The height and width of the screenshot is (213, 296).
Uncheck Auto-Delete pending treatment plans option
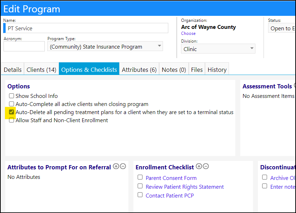(x=12, y=112)
